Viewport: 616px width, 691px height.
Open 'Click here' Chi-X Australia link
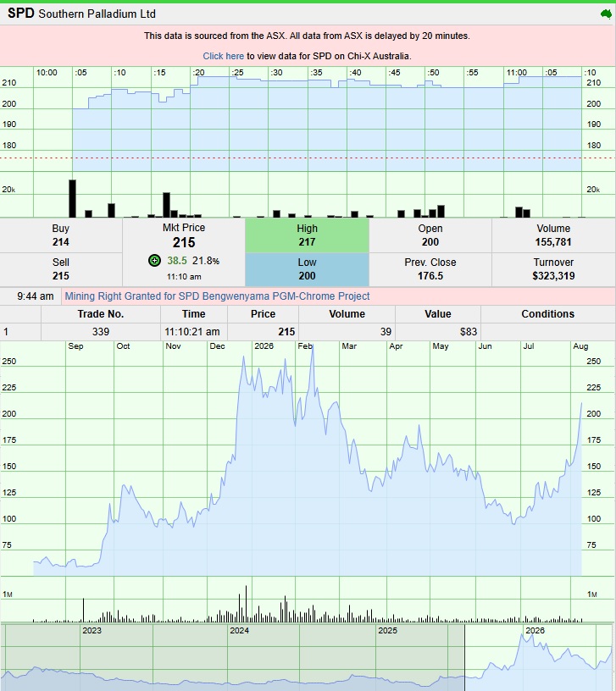pos(223,56)
